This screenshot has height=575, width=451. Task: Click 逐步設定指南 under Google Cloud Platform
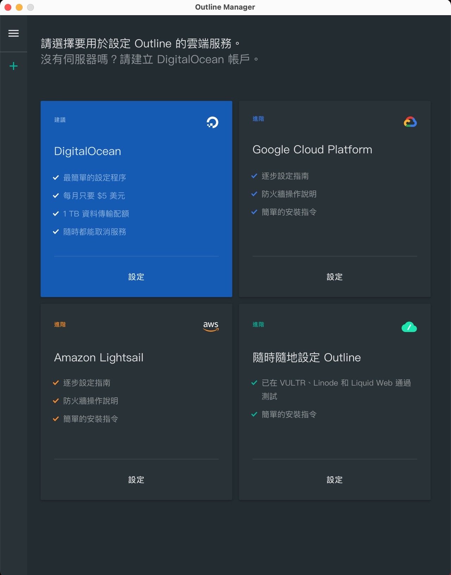(285, 176)
